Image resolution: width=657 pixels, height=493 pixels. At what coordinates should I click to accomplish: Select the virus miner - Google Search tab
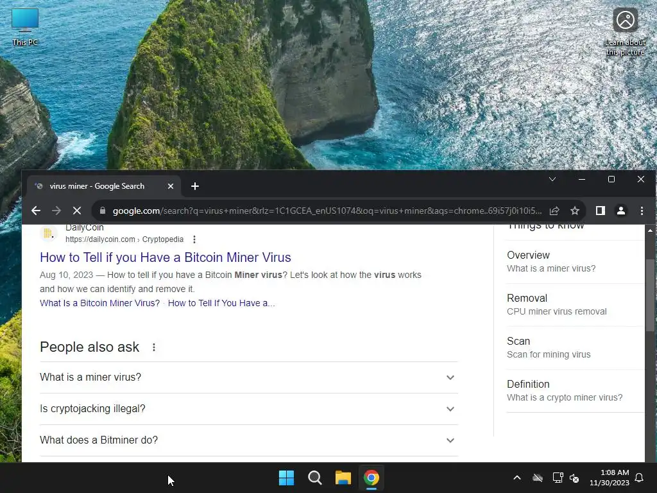pyautogui.click(x=104, y=186)
